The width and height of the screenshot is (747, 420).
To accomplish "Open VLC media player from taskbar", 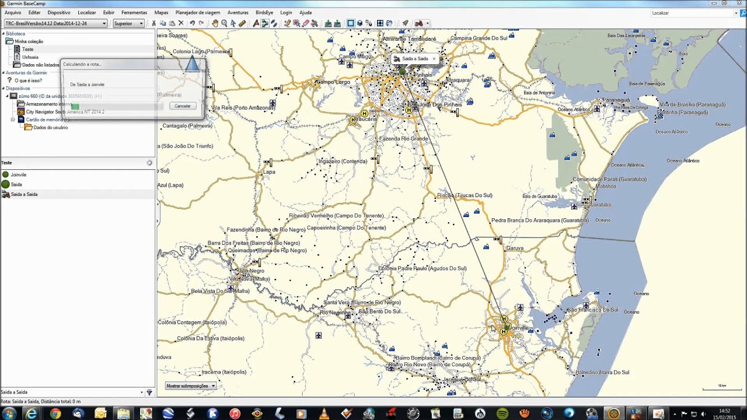I will (x=324, y=413).
